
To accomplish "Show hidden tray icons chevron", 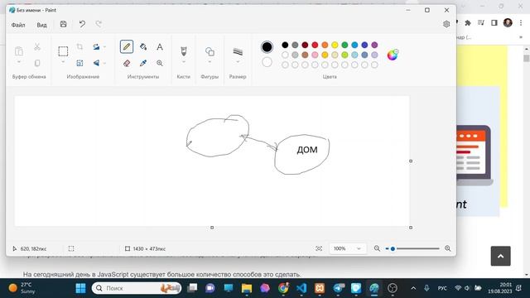I will point(413,288).
